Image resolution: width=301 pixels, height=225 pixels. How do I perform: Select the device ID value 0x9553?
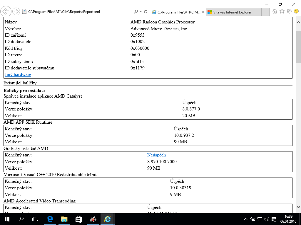138,35
